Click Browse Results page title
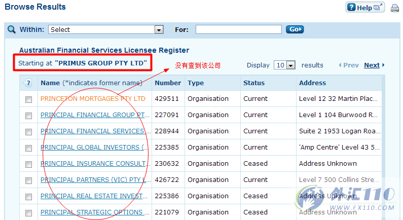403x220 pixels. [x=35, y=7]
